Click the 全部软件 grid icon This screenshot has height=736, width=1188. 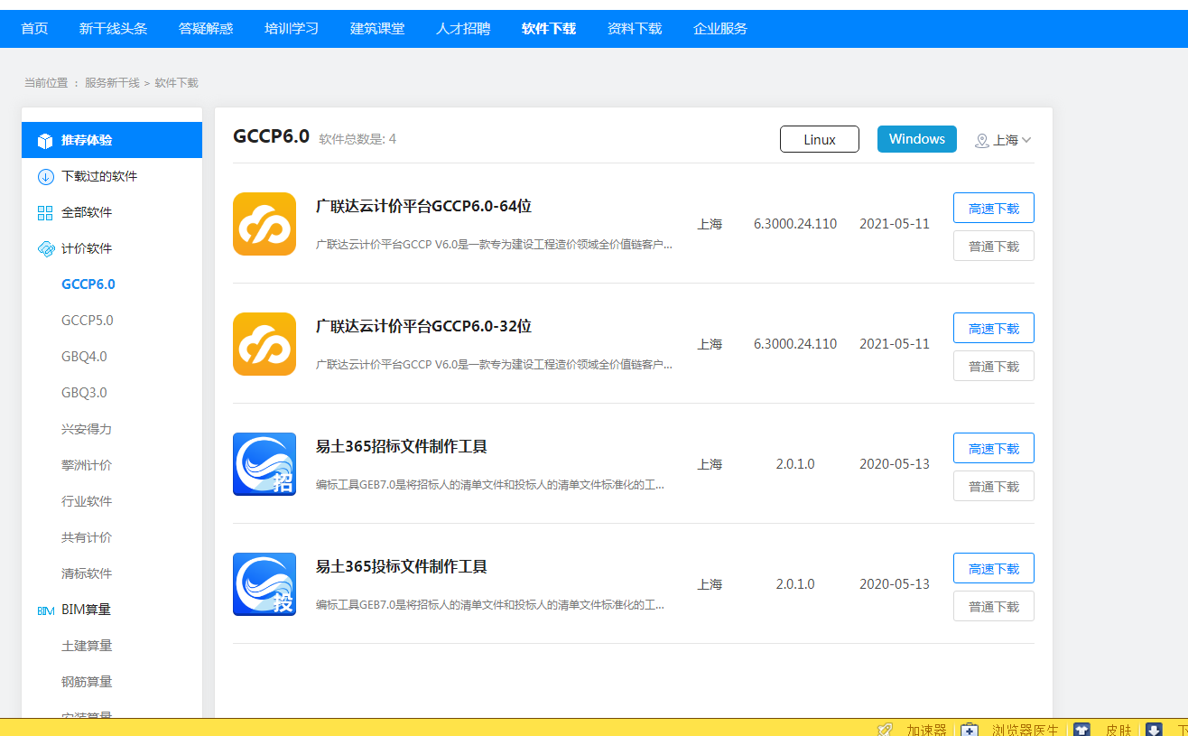(x=45, y=213)
